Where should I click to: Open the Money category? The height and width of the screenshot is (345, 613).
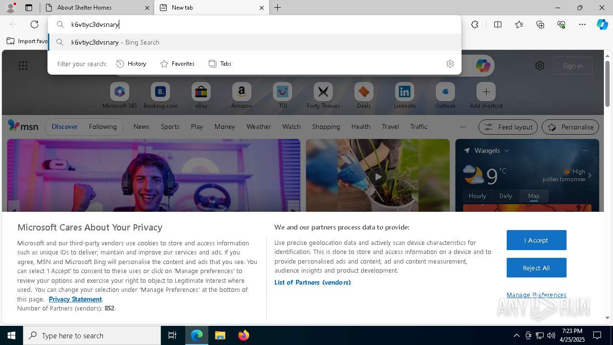(225, 126)
